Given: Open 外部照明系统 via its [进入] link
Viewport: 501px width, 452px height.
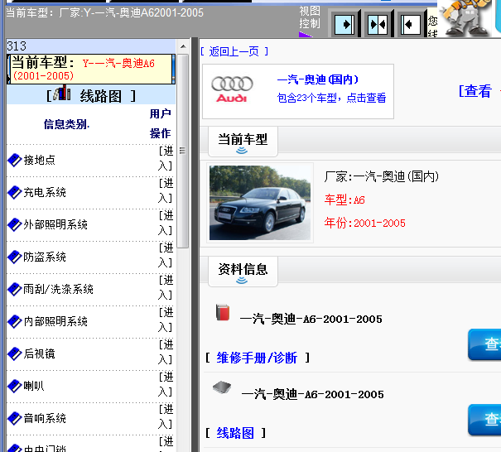Looking at the screenshot, I should click(166, 223).
